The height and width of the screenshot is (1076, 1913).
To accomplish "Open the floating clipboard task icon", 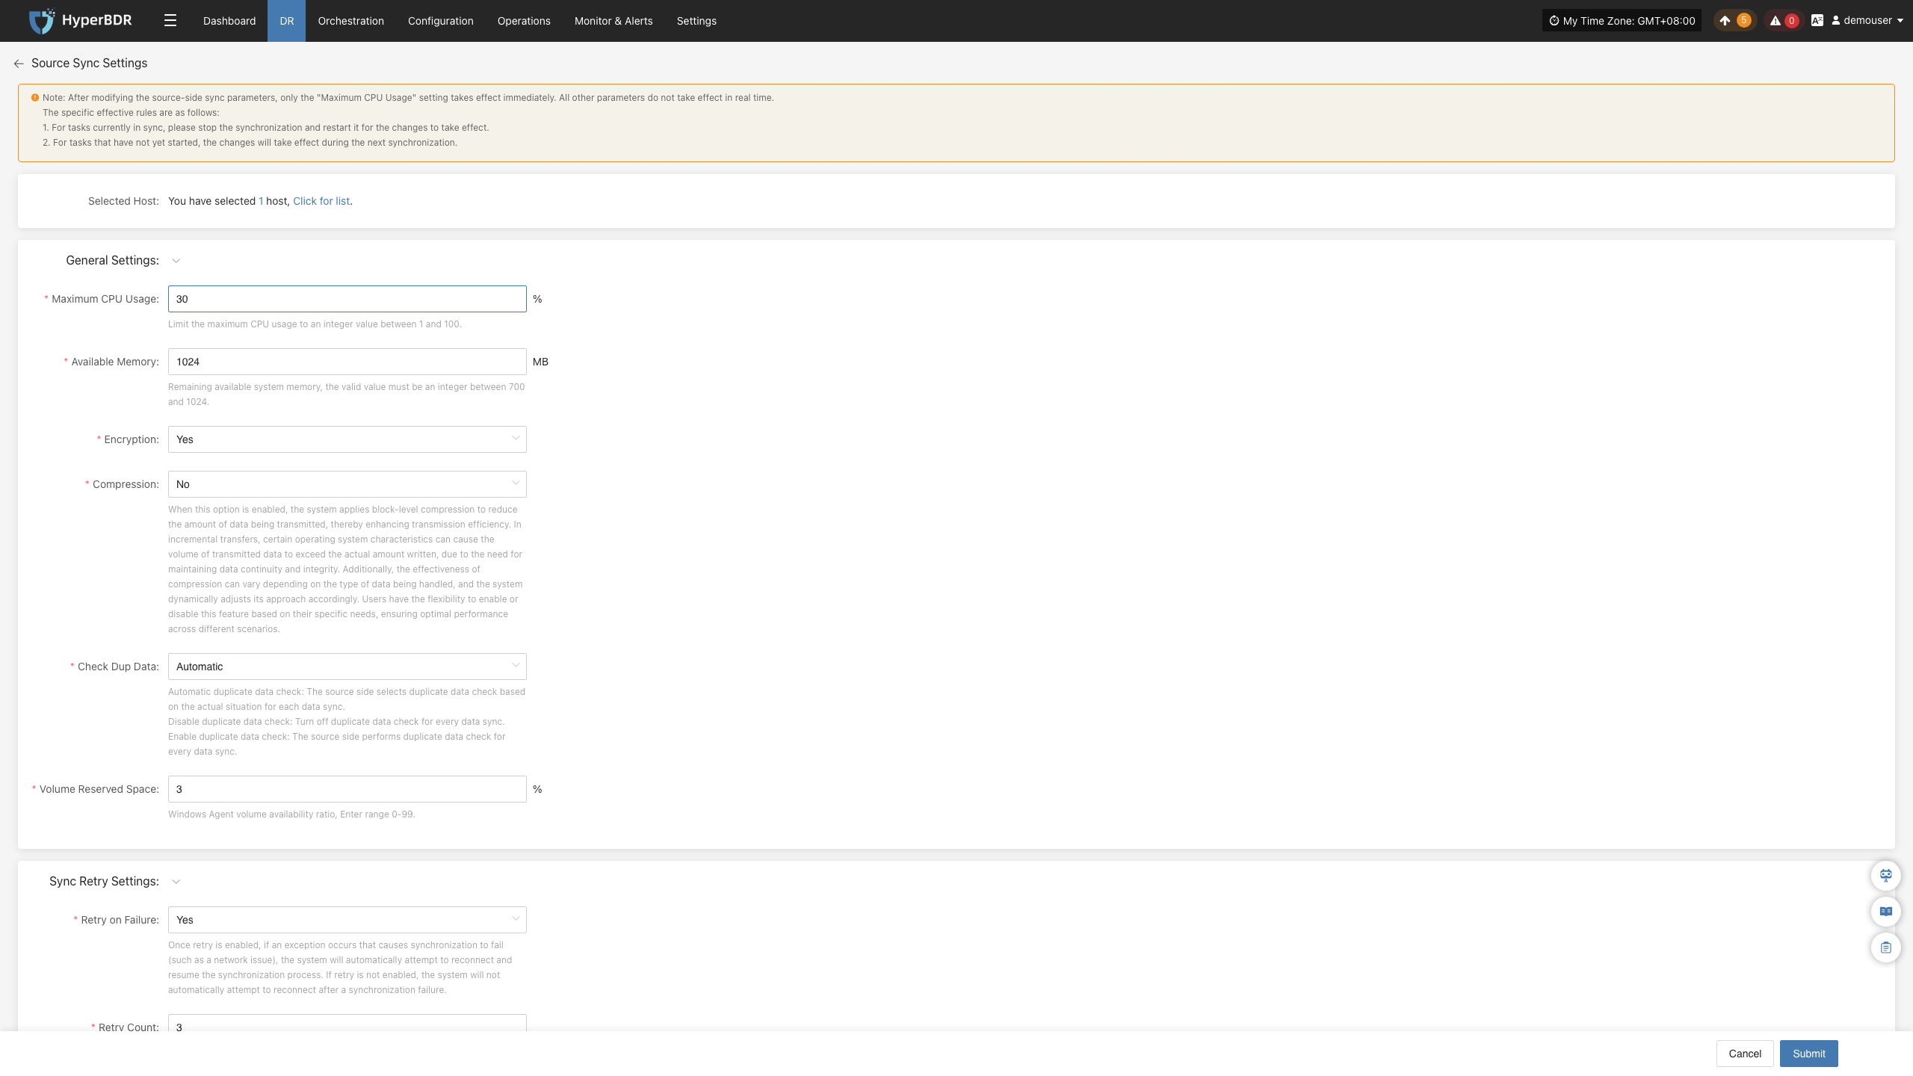I will (x=1886, y=947).
